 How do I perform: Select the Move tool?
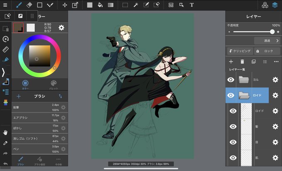coord(65,5)
